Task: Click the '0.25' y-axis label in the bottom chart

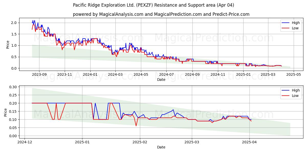Action: click(x=13, y=95)
